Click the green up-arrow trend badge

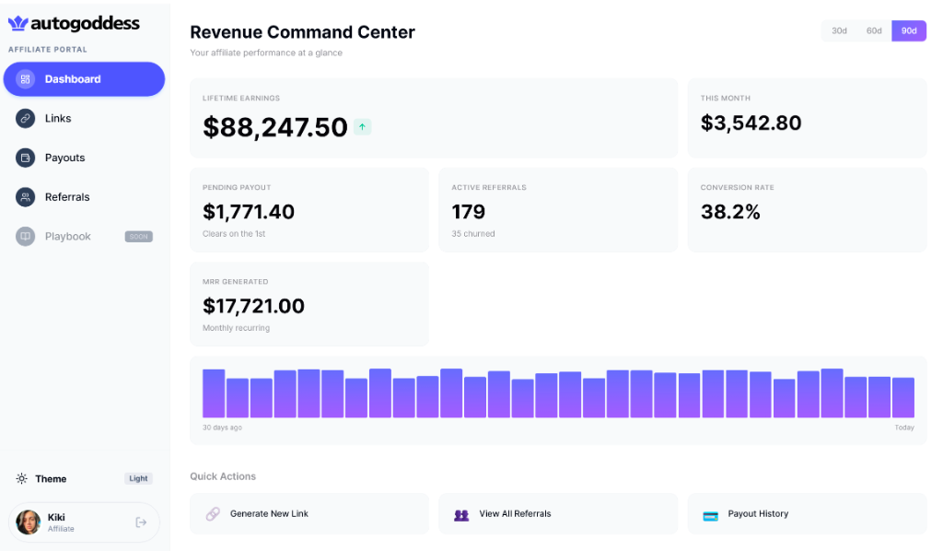[362, 127]
